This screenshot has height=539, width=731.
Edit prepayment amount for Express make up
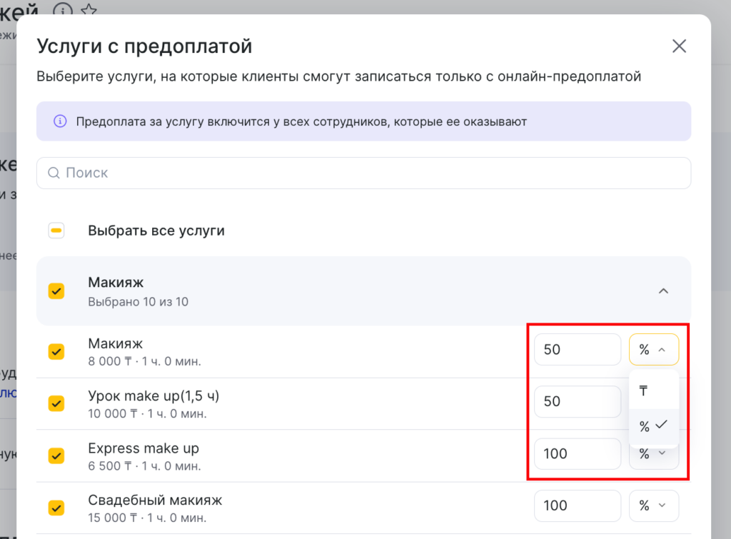coord(577,453)
